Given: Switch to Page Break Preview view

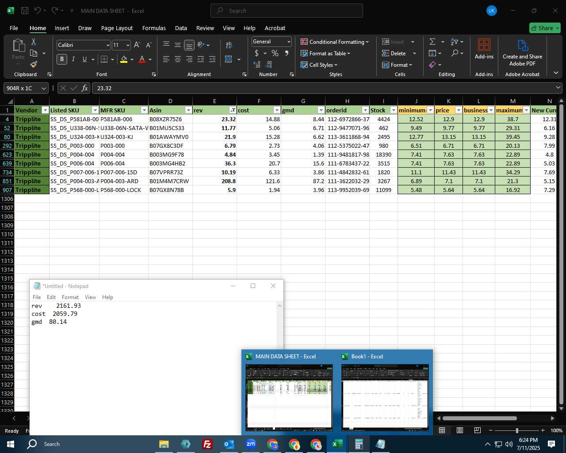Looking at the screenshot, I should (x=477, y=430).
